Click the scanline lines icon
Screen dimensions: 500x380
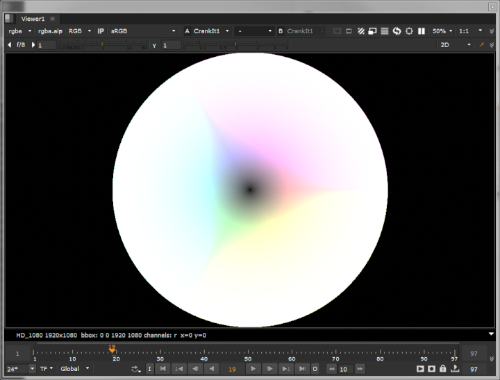pos(385,31)
